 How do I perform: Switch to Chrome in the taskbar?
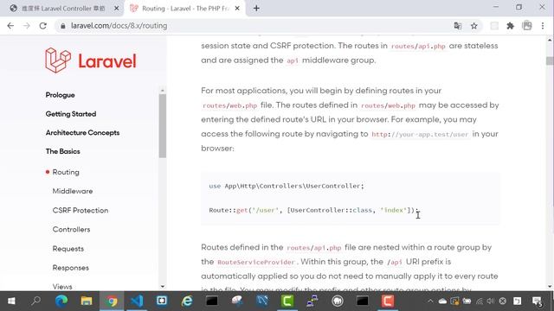[x=112, y=301]
